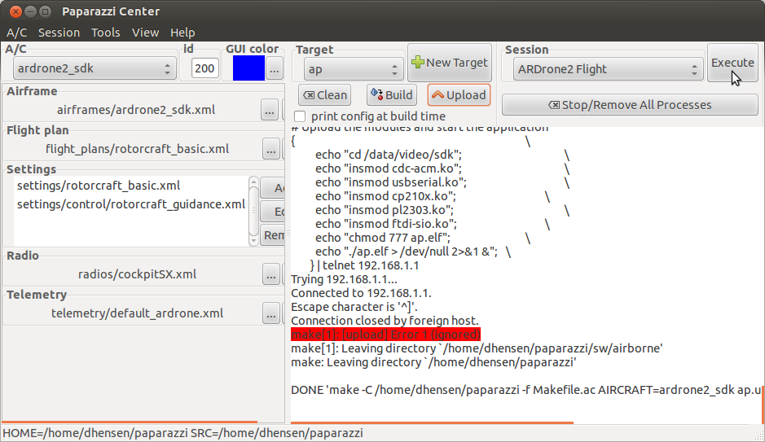This screenshot has height=442, width=765.
Task: Enable print config at build time
Action: coord(300,116)
